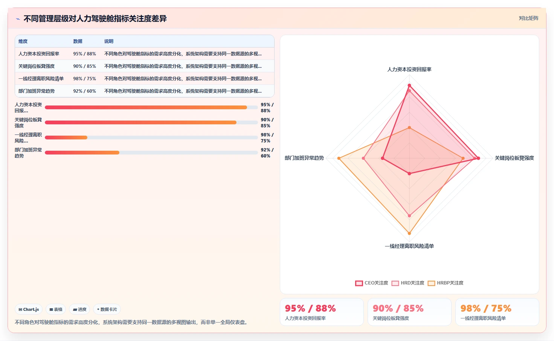This screenshot has width=554, height=341.
Task: Click the CEO point on 关键岗位板凳强度 axis
Action: [478, 158]
